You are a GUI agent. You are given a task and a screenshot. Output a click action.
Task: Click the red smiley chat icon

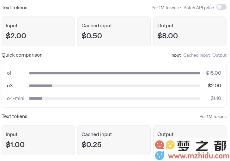click(160, 145)
